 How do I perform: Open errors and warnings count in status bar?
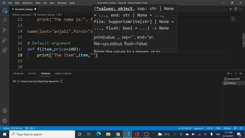pos(30,128)
